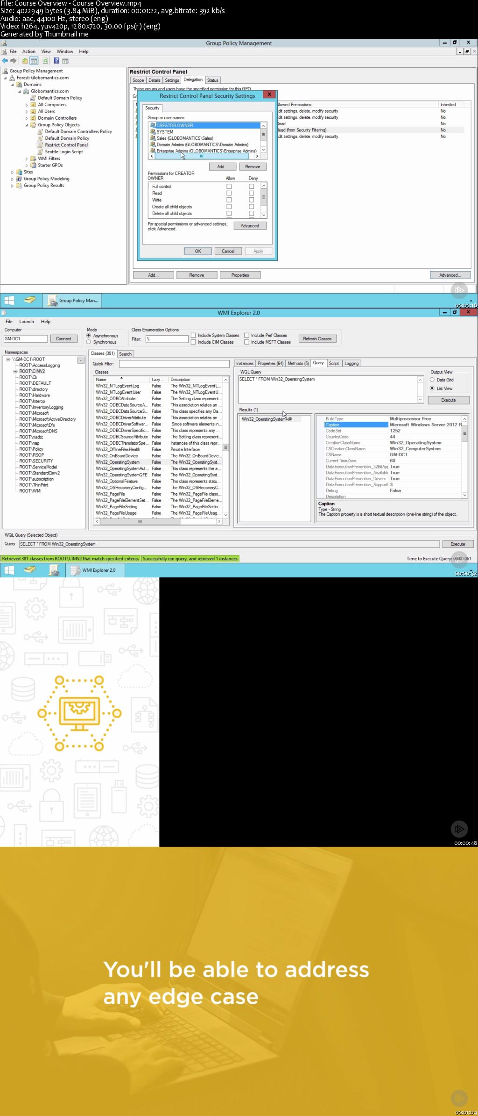The height and width of the screenshot is (1116, 478).
Task: Click the Back arrow in Group Policy Management toolbar
Action: pyautogui.click(x=5, y=61)
